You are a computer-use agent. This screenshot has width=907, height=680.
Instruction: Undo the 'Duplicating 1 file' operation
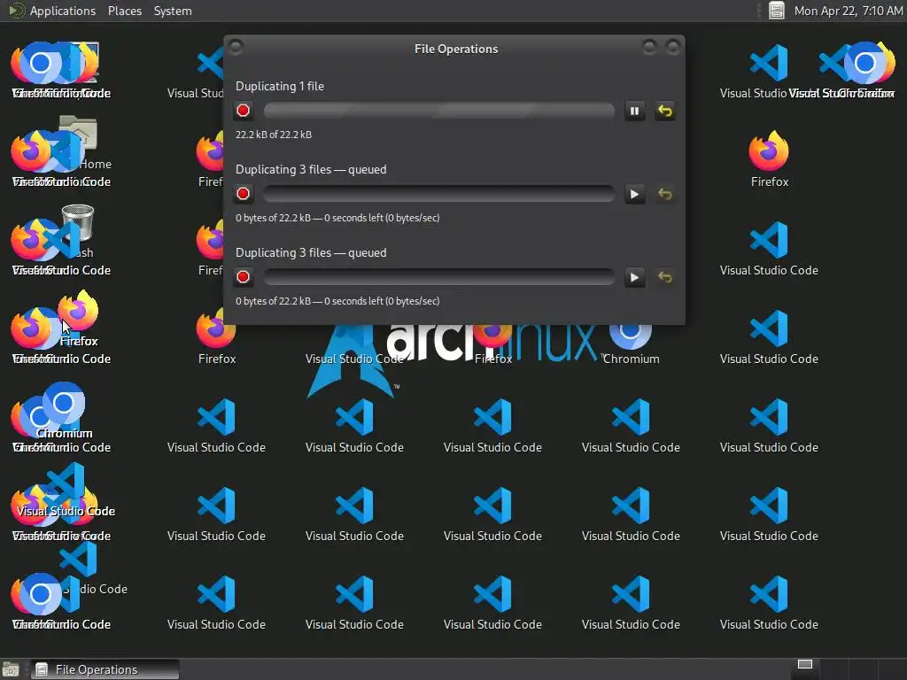665,111
